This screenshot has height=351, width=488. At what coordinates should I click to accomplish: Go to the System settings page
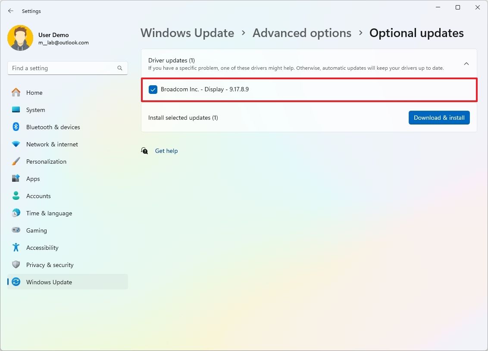click(35, 110)
